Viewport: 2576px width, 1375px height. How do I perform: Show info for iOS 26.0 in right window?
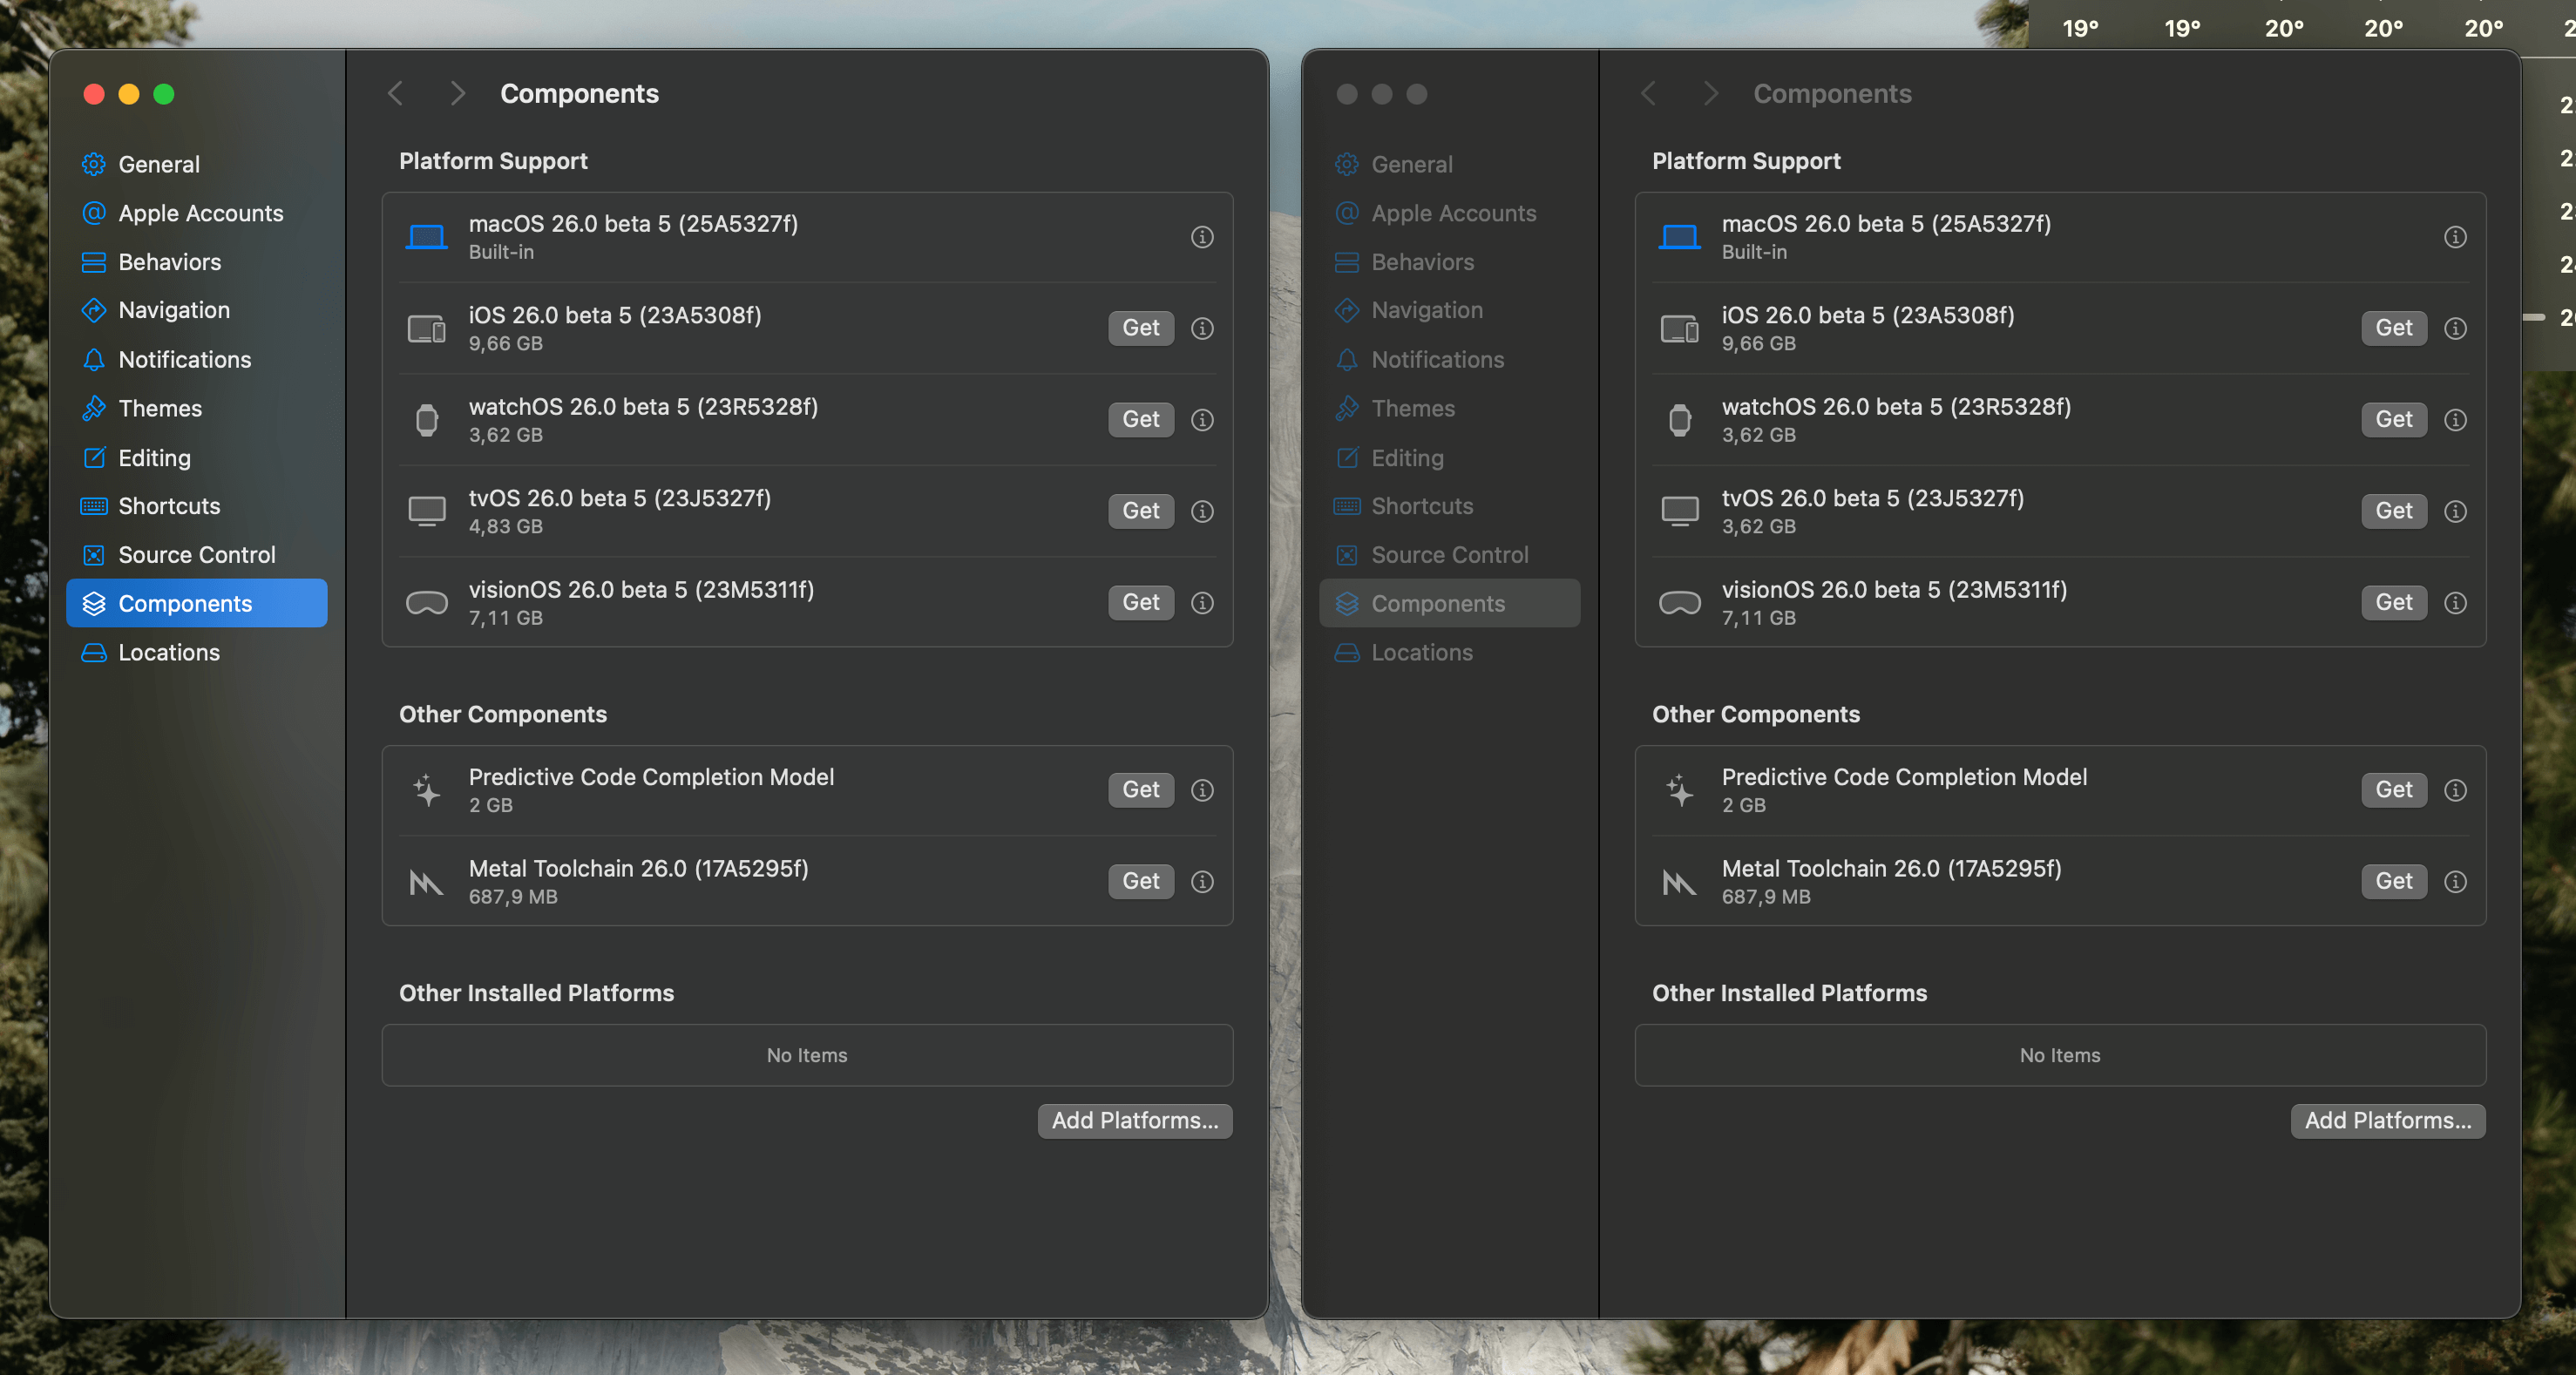coord(2455,328)
